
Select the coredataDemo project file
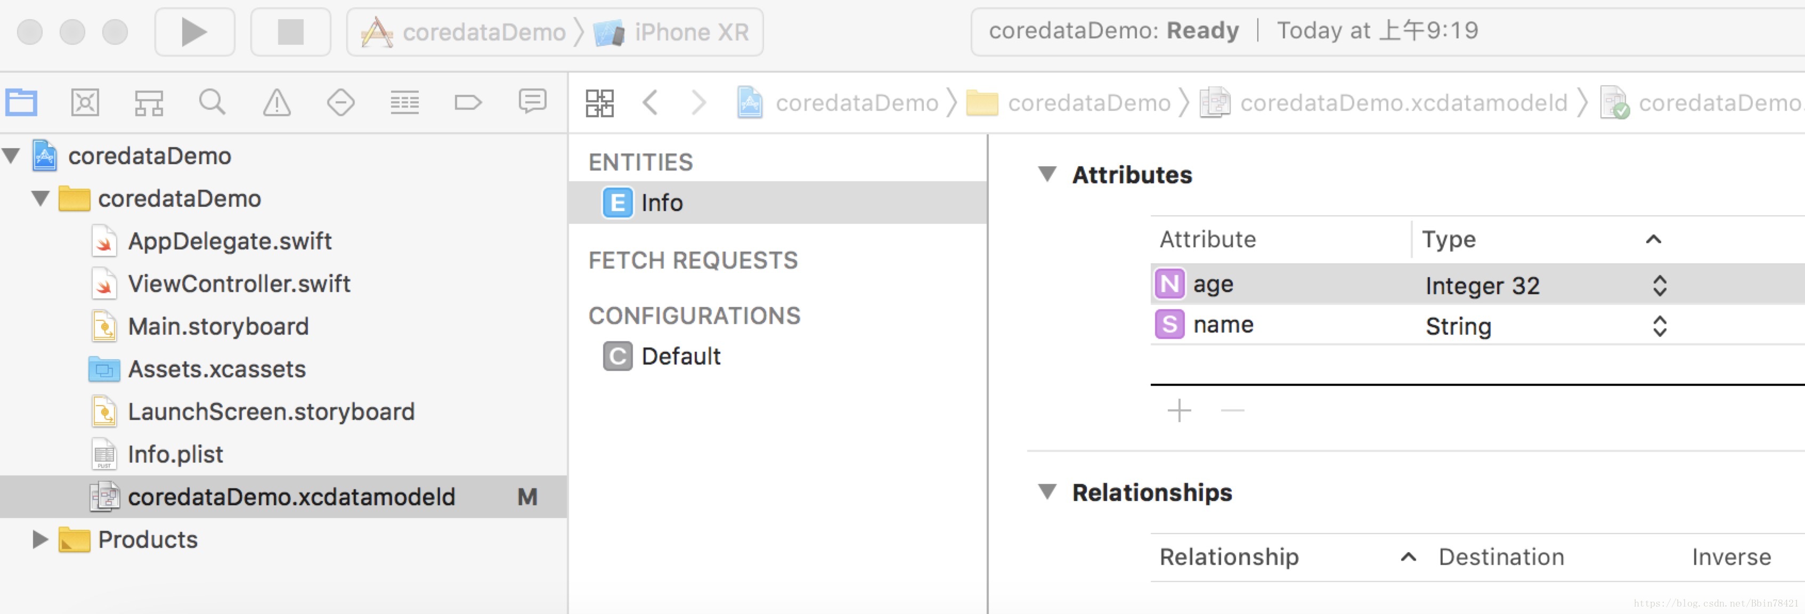[132, 156]
